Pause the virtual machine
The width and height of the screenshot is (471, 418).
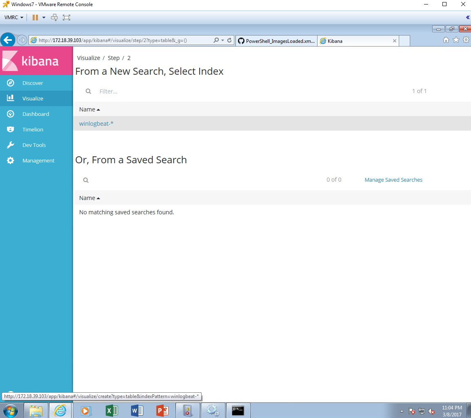pos(35,18)
